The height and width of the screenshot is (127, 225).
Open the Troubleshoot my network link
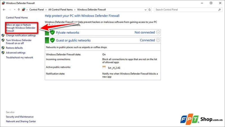pyautogui.click(x=19, y=57)
